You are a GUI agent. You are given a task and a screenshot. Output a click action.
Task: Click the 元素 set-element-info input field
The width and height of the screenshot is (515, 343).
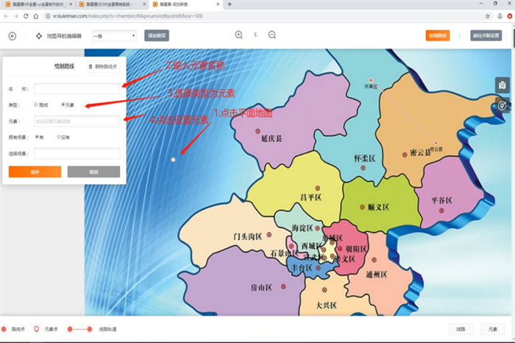(77, 121)
